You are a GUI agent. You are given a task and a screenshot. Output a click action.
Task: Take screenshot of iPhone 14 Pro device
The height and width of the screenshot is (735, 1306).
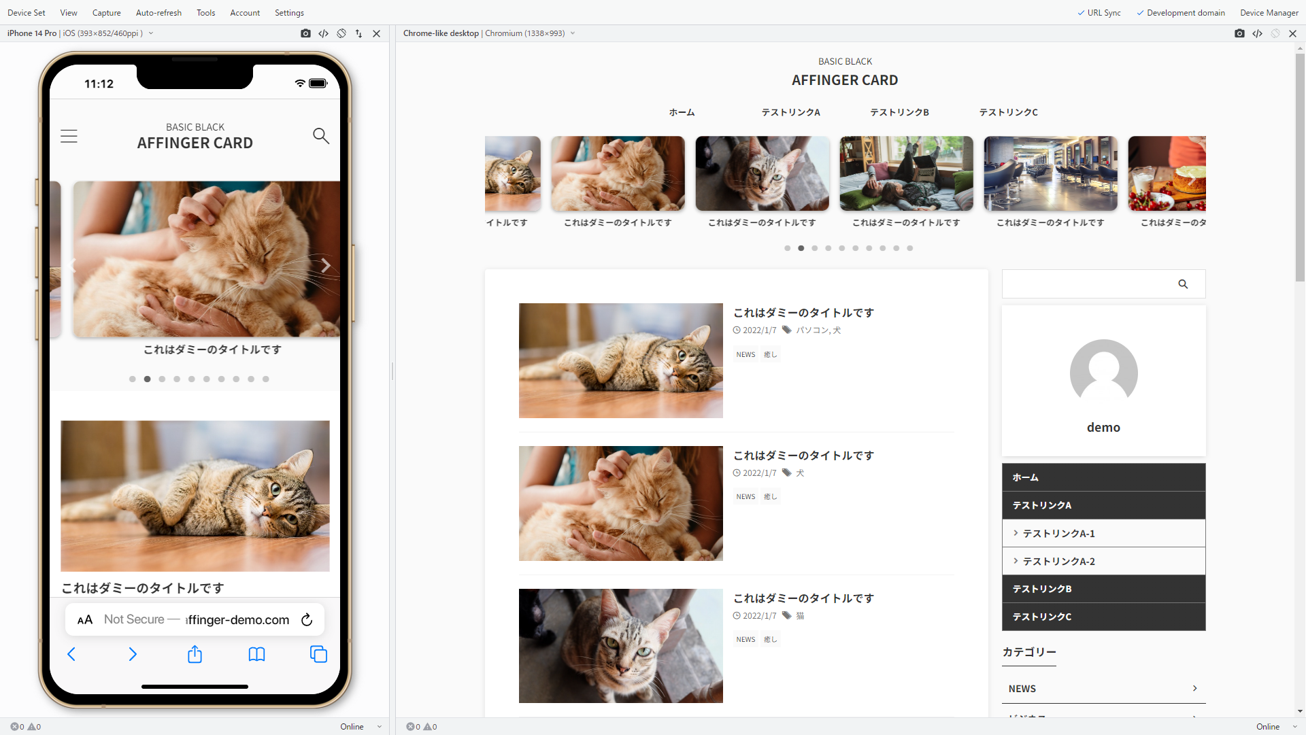click(x=305, y=33)
